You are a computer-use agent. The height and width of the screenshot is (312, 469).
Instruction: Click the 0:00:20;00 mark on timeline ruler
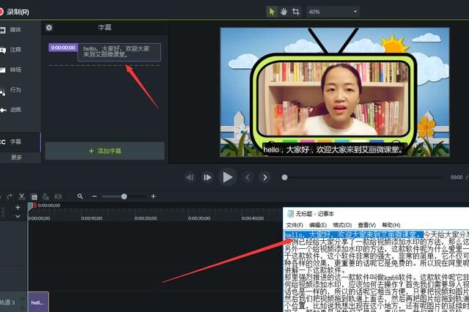pos(145,218)
